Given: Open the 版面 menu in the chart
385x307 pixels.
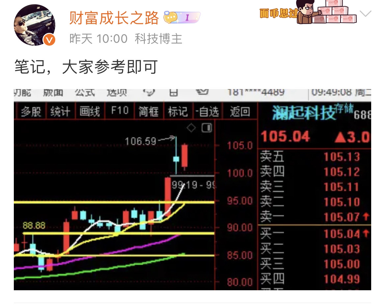Looking at the screenshot, I should (53, 93).
